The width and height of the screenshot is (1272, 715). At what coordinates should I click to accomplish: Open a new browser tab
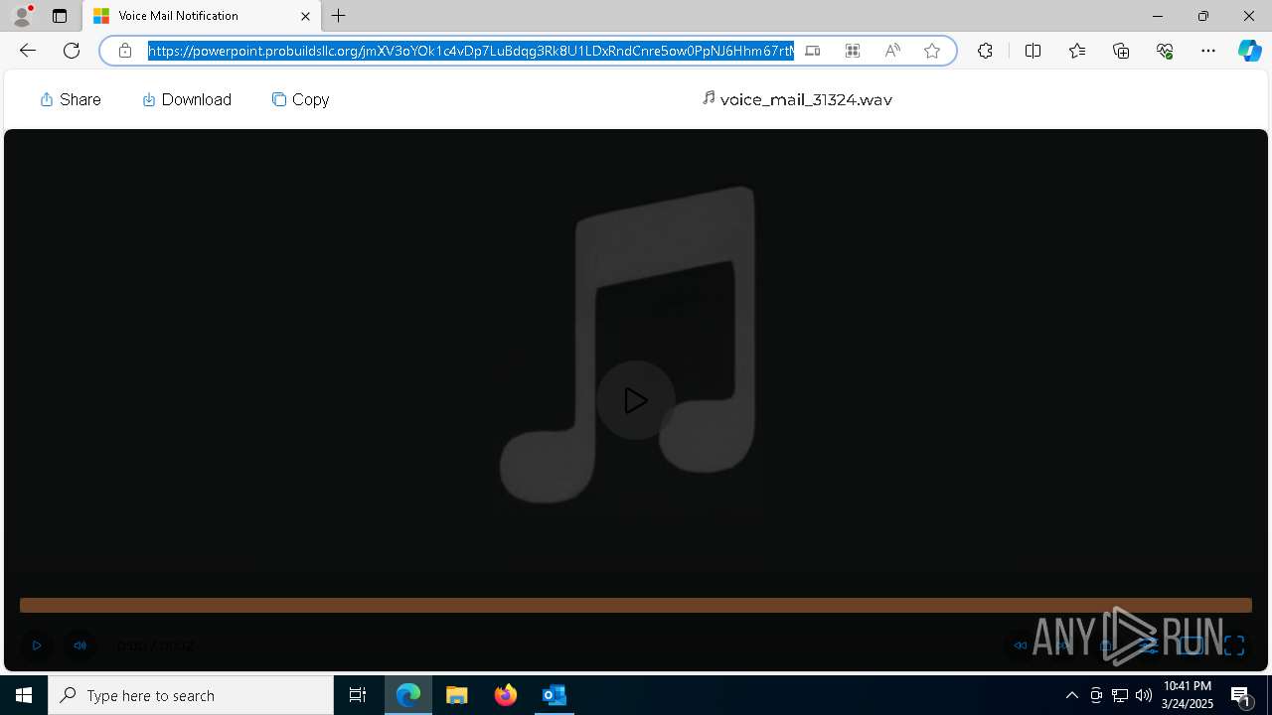click(339, 16)
